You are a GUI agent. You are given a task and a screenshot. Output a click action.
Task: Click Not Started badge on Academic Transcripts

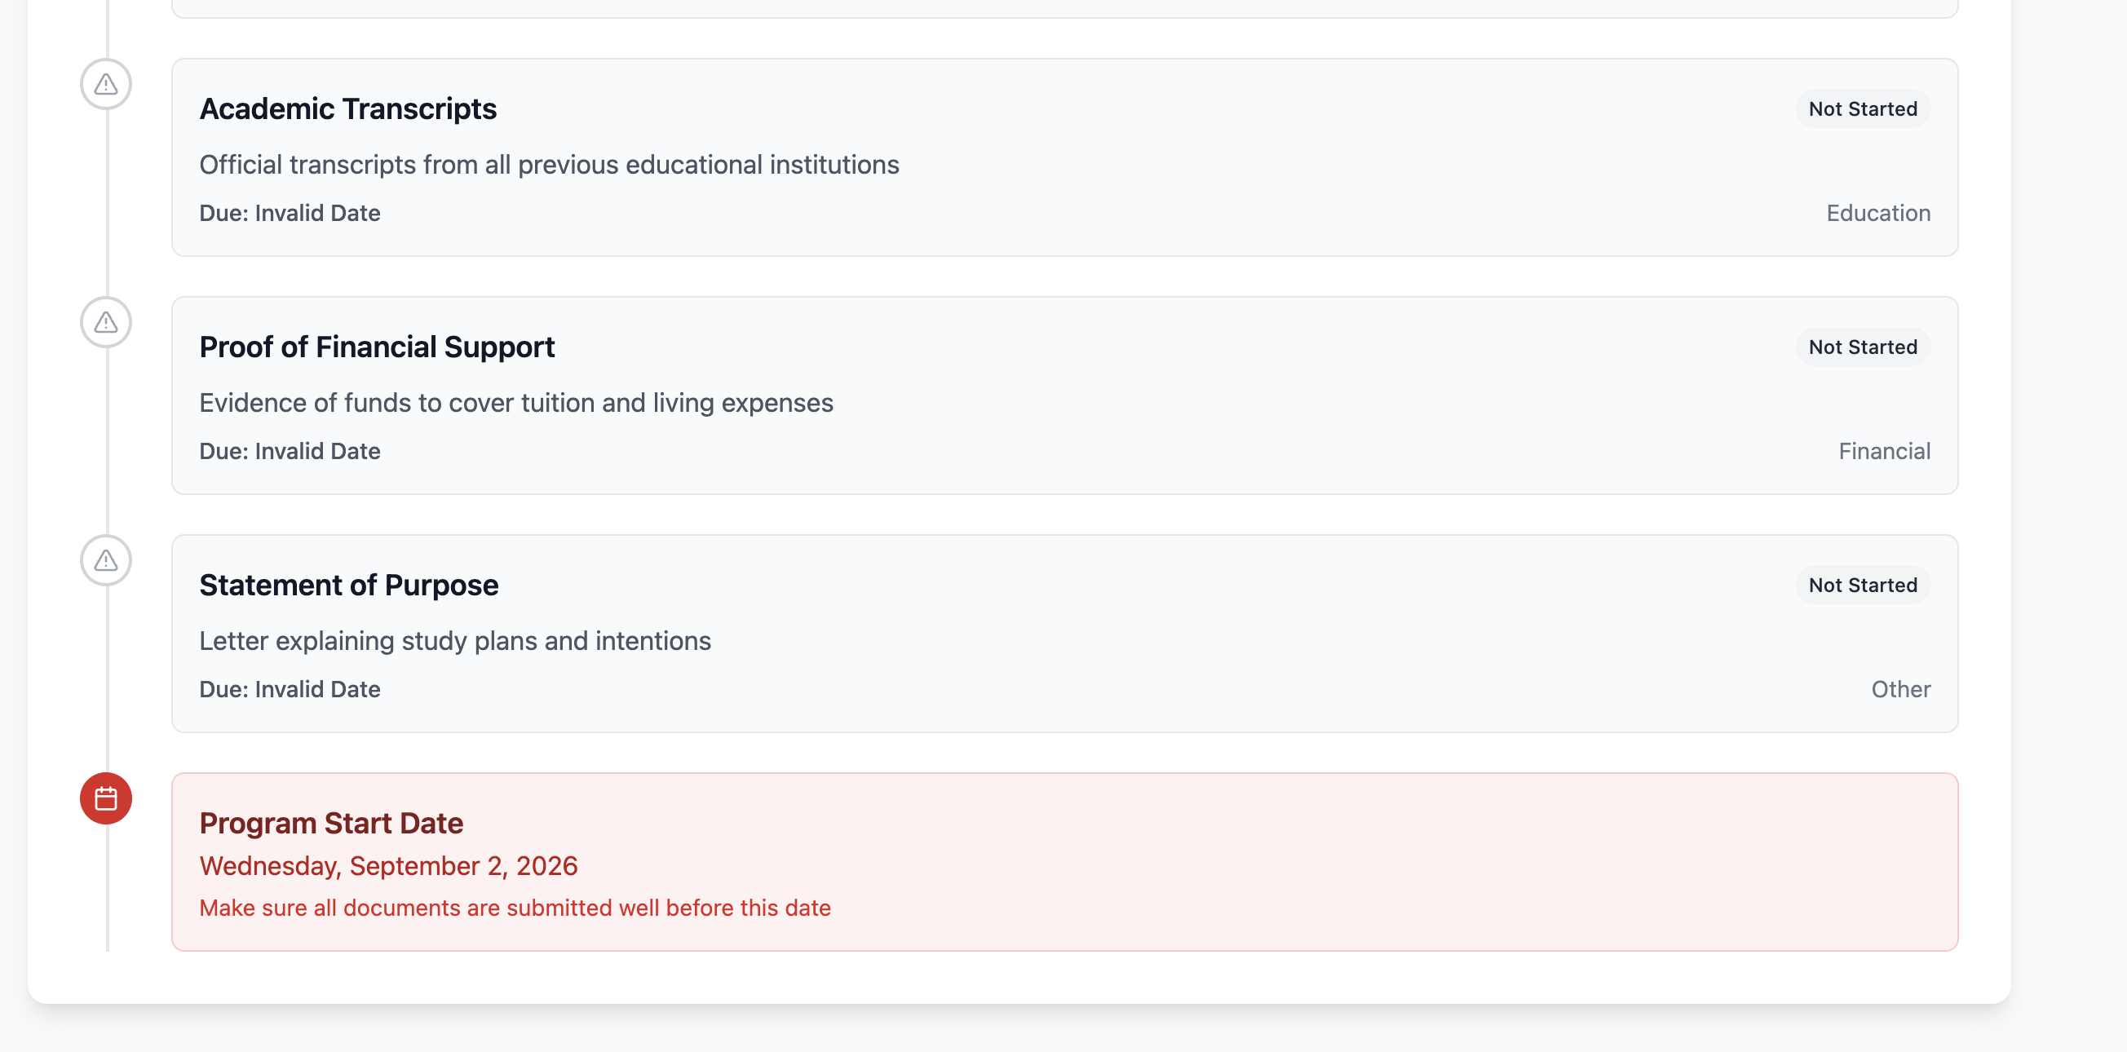click(x=1863, y=109)
